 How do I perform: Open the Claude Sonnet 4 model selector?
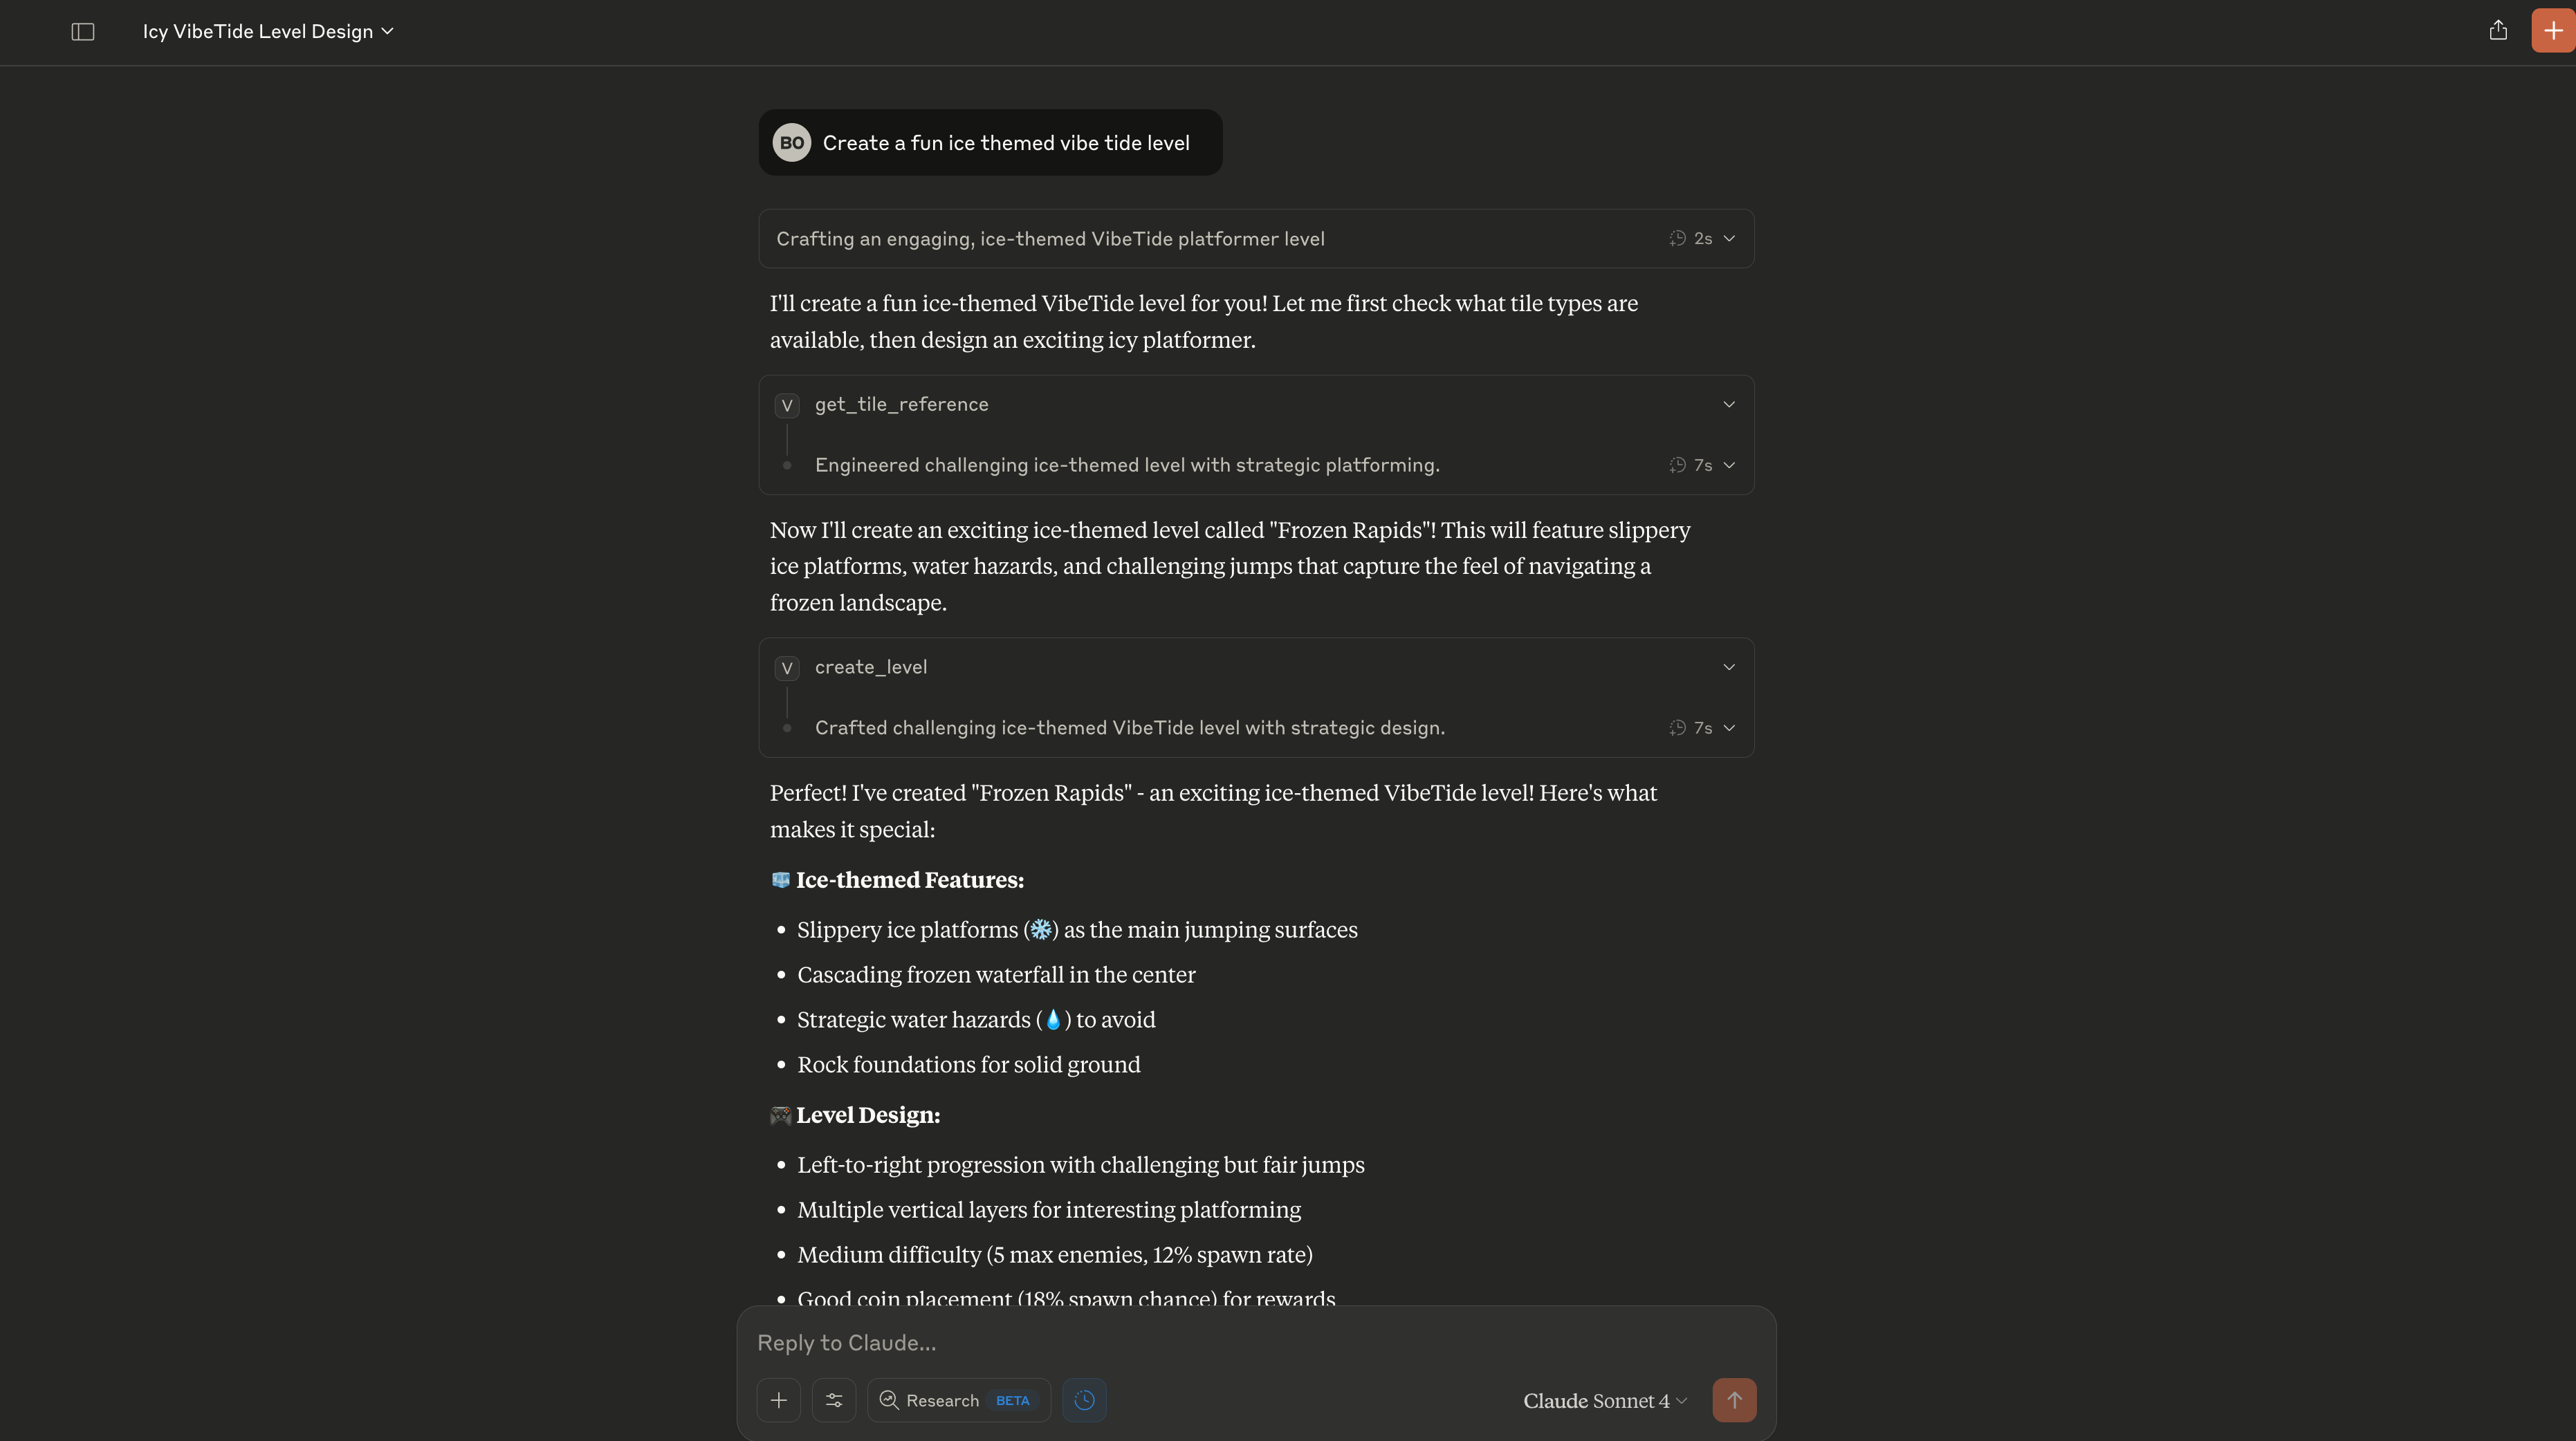coord(1604,1401)
